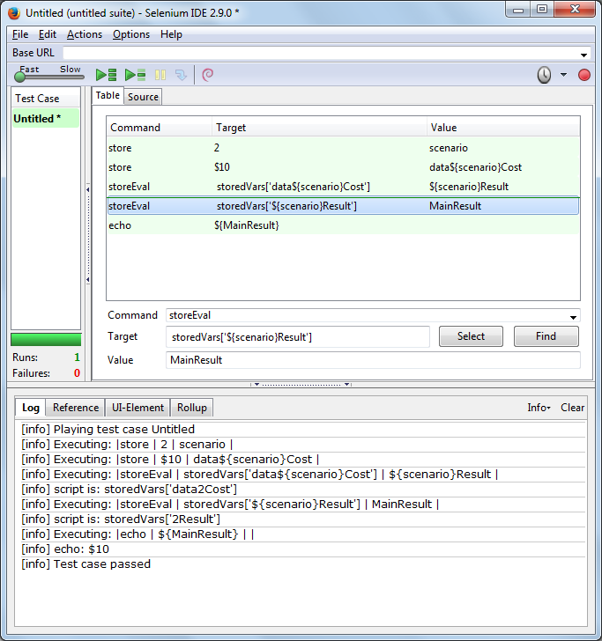Click the scheduler clock icon

tap(544, 75)
